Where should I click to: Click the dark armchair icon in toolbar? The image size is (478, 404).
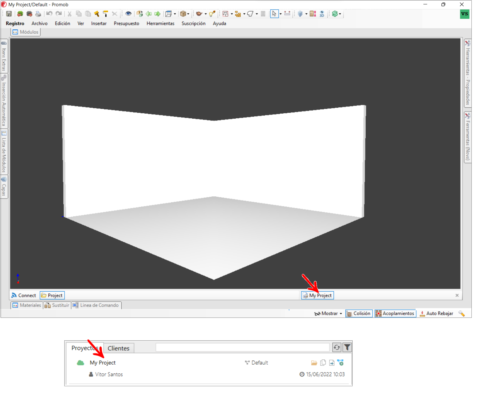tap(29, 14)
